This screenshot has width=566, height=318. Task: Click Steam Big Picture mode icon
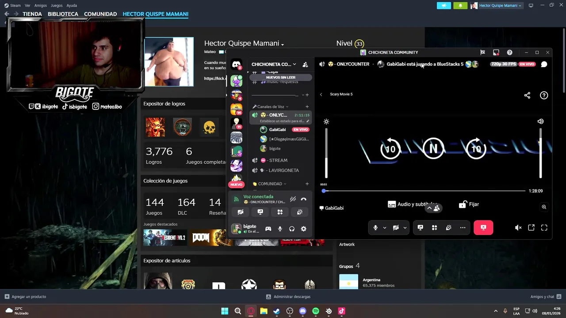531,5
